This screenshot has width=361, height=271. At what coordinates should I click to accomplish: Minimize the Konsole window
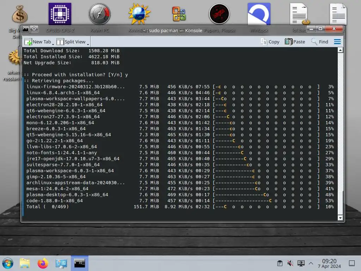[311, 29]
